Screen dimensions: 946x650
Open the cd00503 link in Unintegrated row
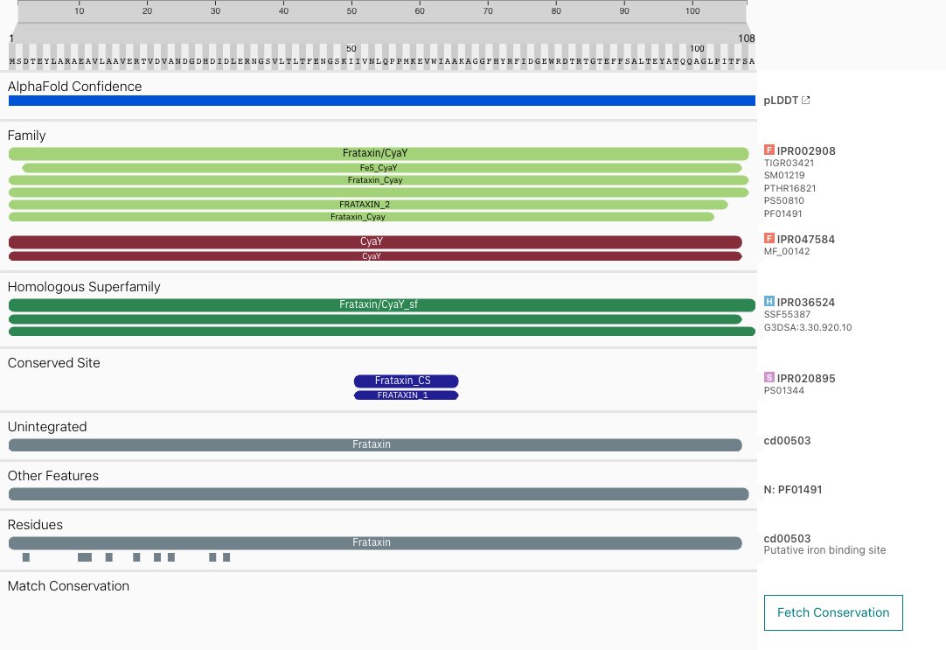click(788, 441)
